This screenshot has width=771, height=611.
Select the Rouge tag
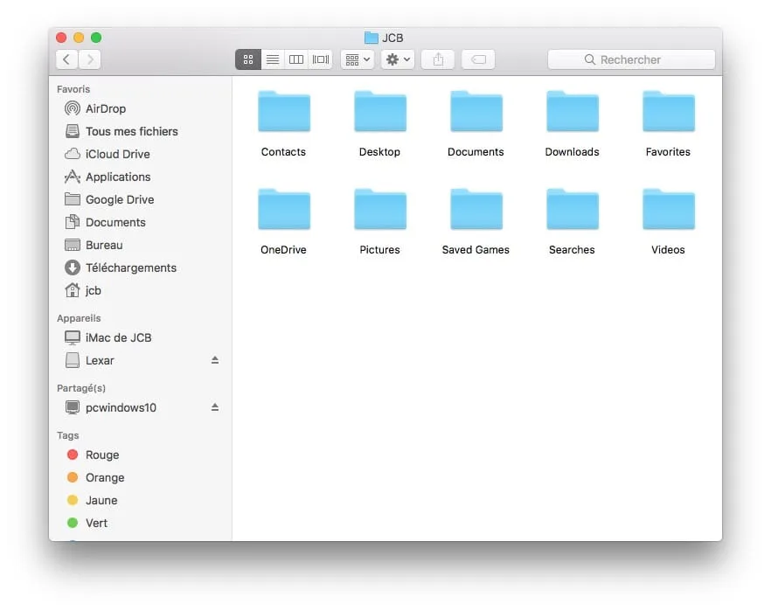(x=140, y=455)
